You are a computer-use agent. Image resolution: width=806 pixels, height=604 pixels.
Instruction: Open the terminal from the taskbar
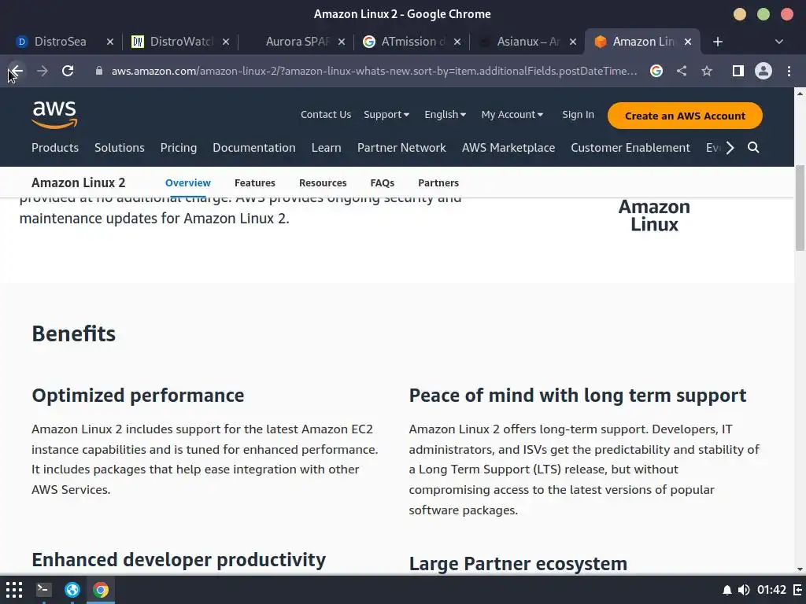point(44,589)
